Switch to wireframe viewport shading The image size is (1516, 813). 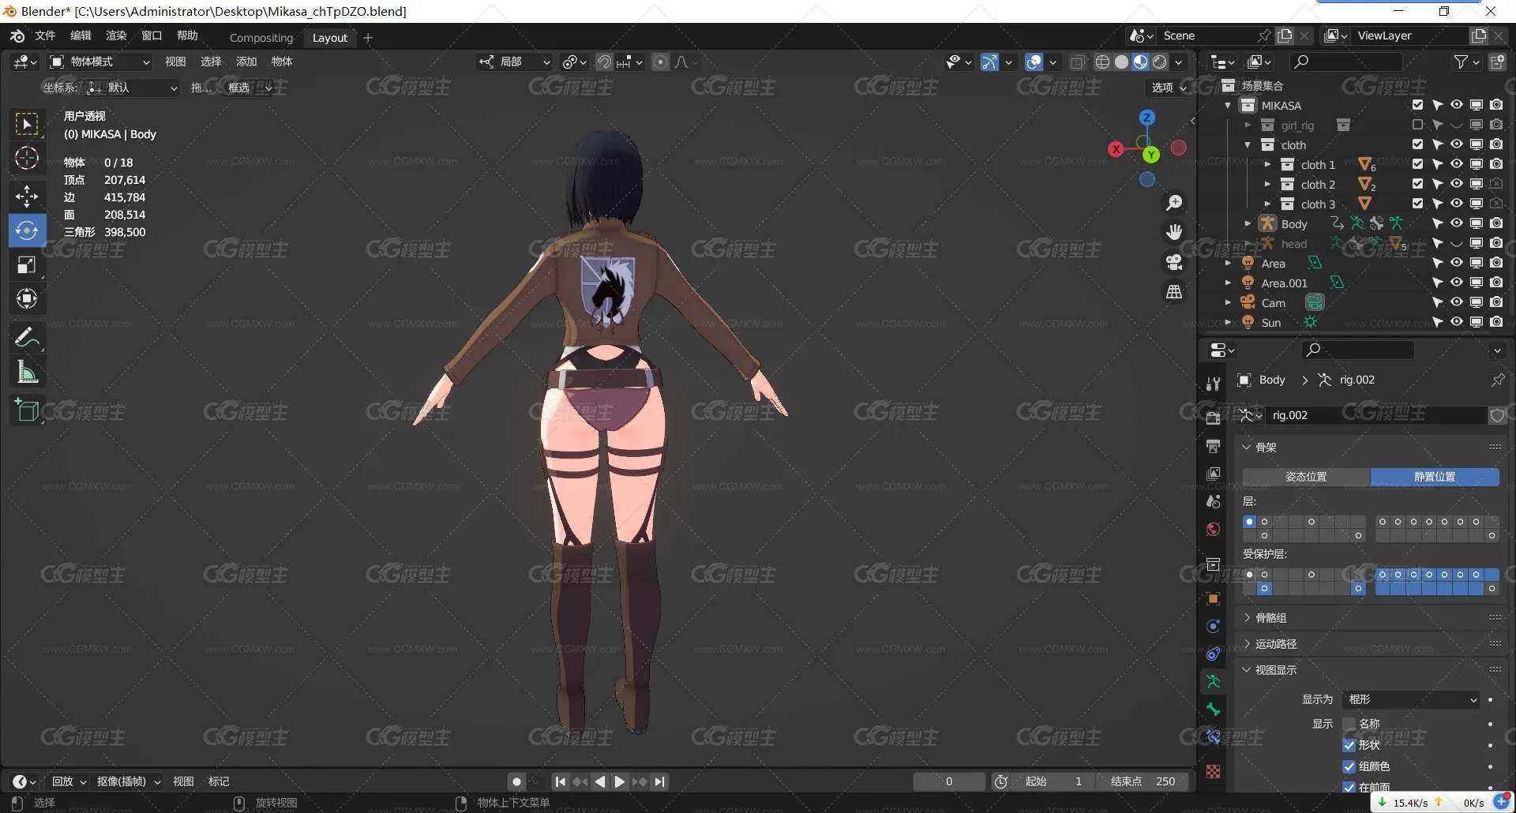point(1102,62)
